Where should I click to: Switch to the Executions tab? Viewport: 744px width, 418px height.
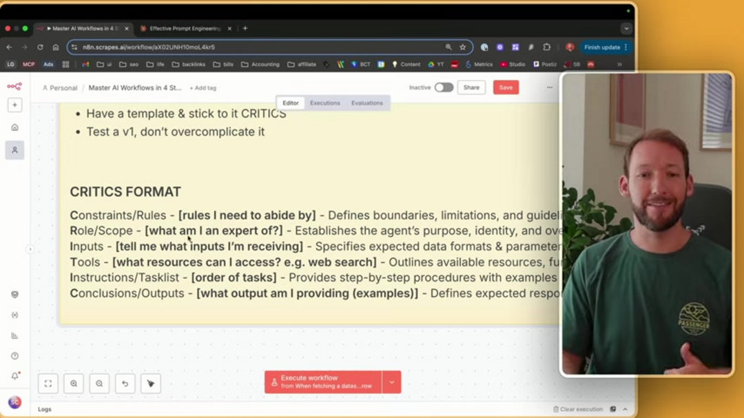tap(325, 103)
